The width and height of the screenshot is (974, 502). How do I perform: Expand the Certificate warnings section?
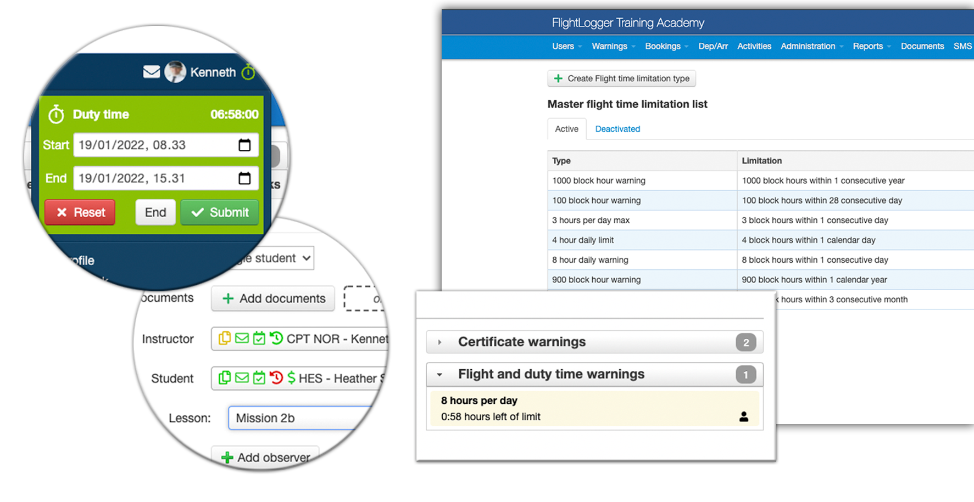coord(594,342)
